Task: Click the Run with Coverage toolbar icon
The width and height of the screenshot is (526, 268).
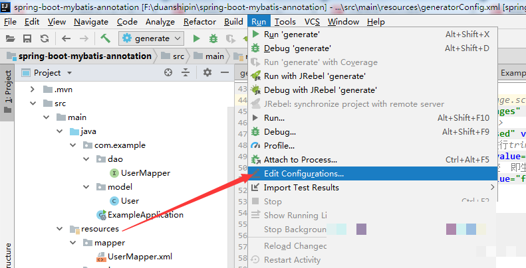Action: click(x=231, y=39)
